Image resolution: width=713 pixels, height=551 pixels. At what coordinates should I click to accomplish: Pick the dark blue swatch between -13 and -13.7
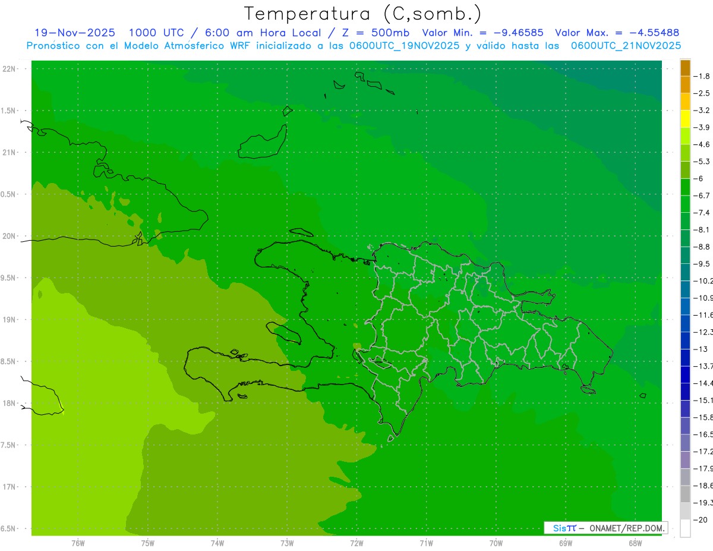pyautogui.click(x=685, y=357)
